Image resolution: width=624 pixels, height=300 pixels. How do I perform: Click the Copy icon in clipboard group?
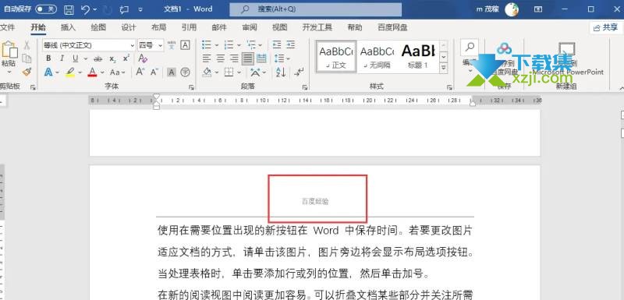point(27,58)
